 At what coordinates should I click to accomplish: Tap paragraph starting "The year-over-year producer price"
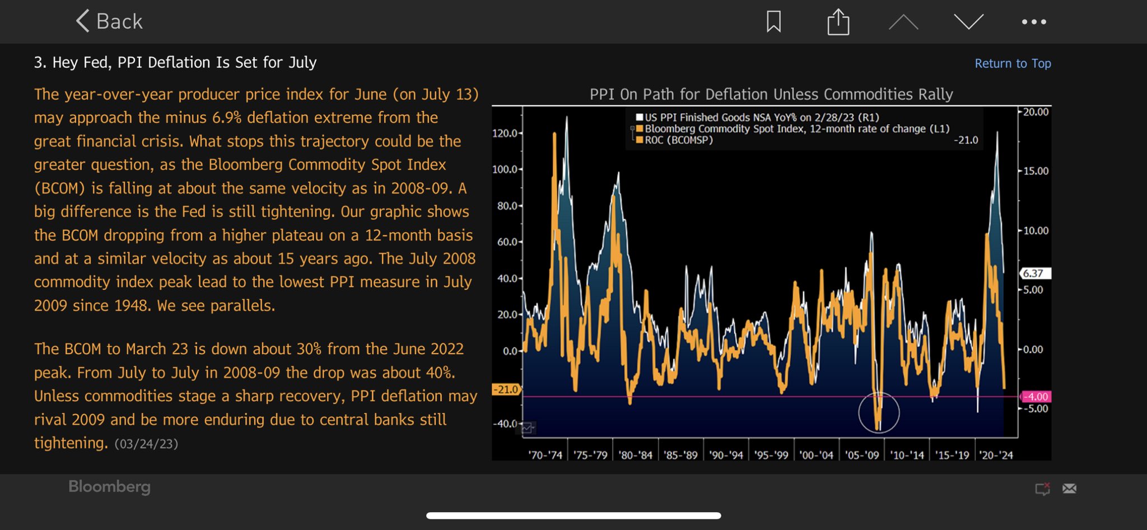tap(257, 199)
